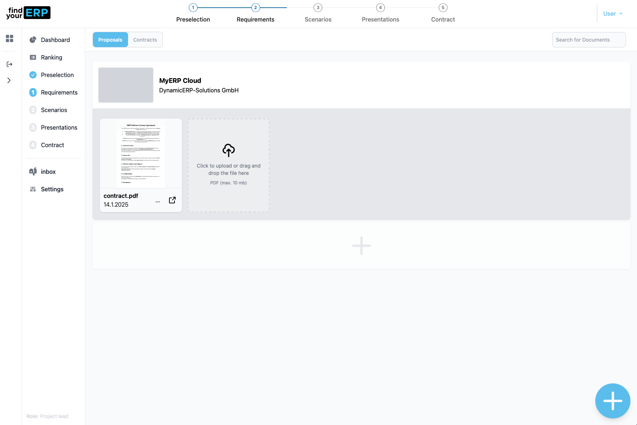Switch to the Contracts tab
This screenshot has width=637, height=425.
click(145, 40)
